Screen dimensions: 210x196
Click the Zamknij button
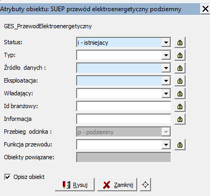pos(117,185)
